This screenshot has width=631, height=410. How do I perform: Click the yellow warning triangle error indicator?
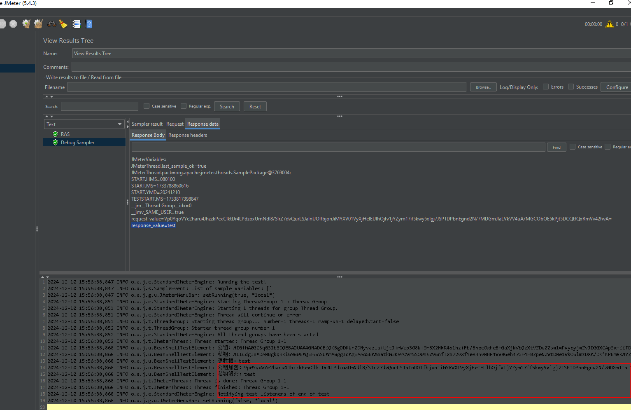[610, 24]
